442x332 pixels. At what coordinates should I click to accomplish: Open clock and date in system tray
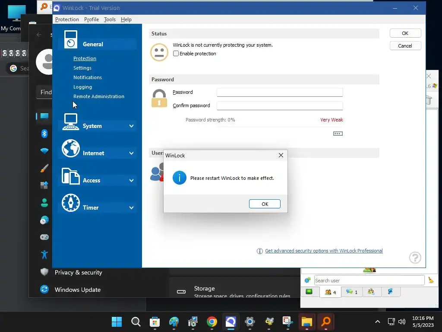423,322
